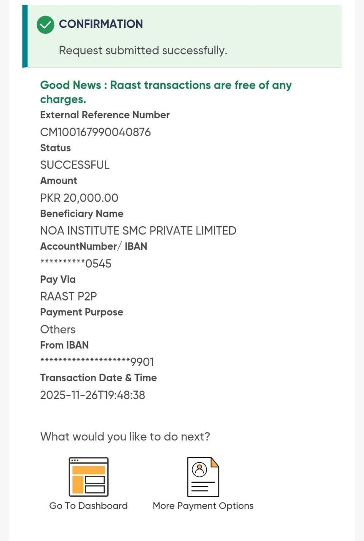The width and height of the screenshot is (364, 541).
Task: Select masked account number ending 0545
Action: pos(76,264)
